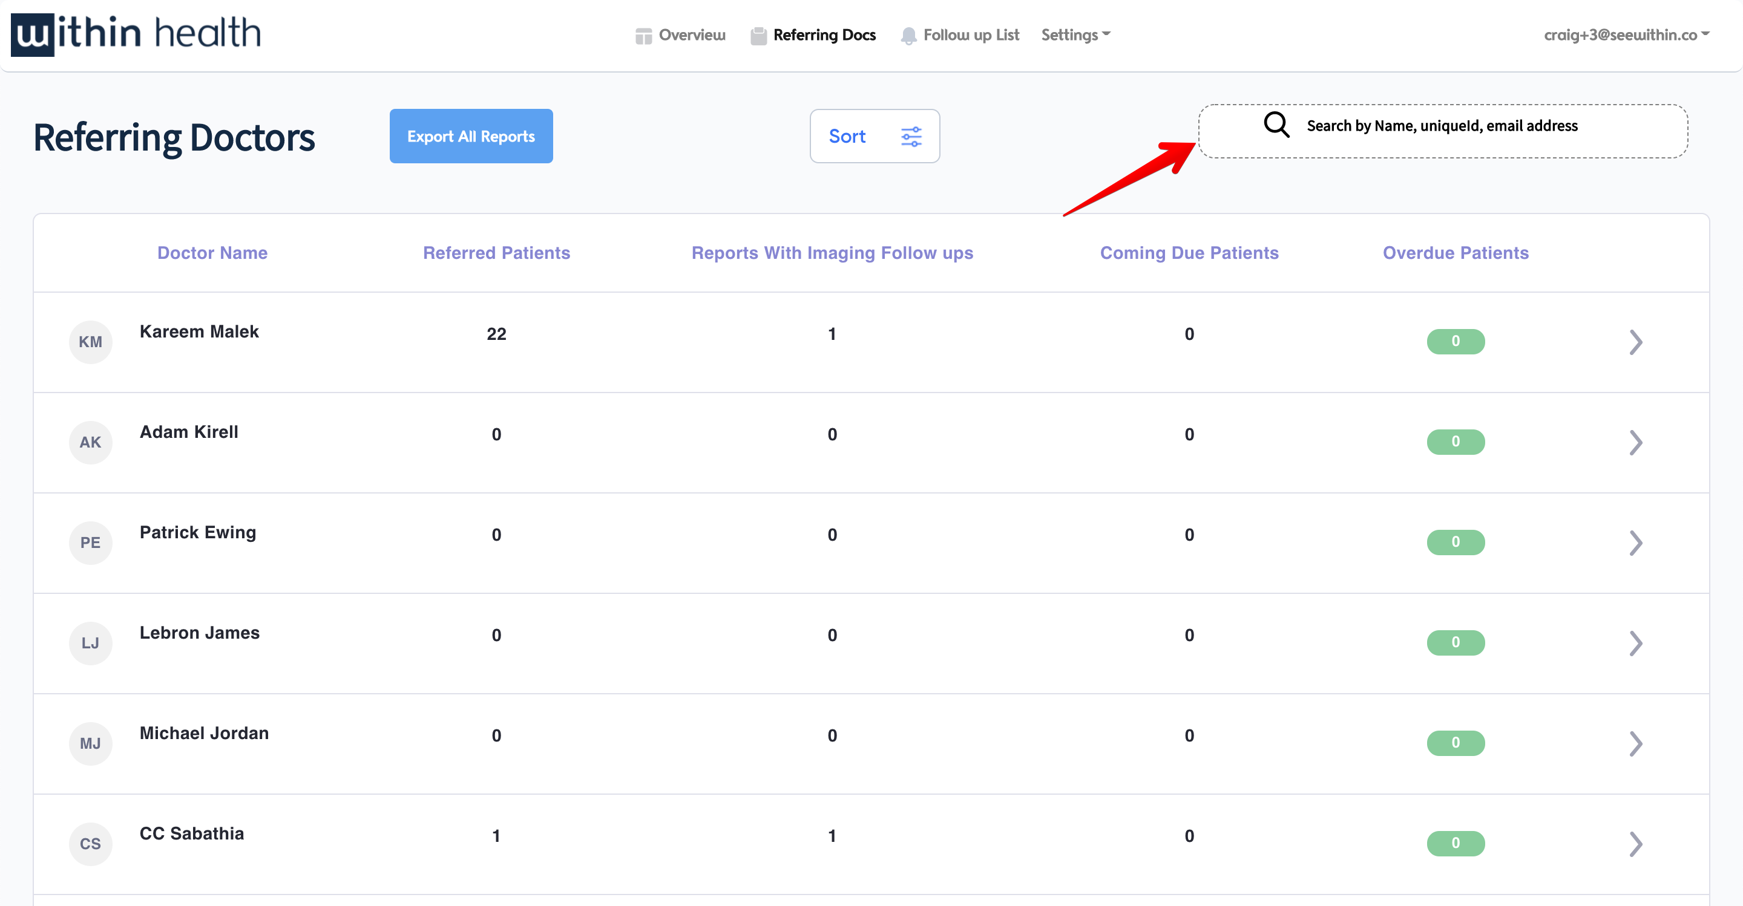Click the Doctor Name column header
This screenshot has height=906, width=1743.
[x=212, y=253]
